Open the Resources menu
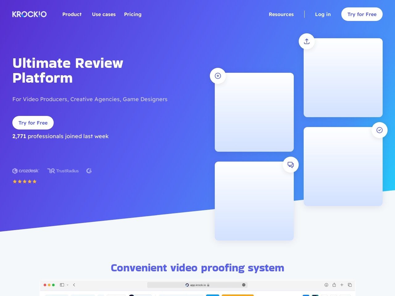Image resolution: width=395 pixels, height=296 pixels. coord(281,14)
